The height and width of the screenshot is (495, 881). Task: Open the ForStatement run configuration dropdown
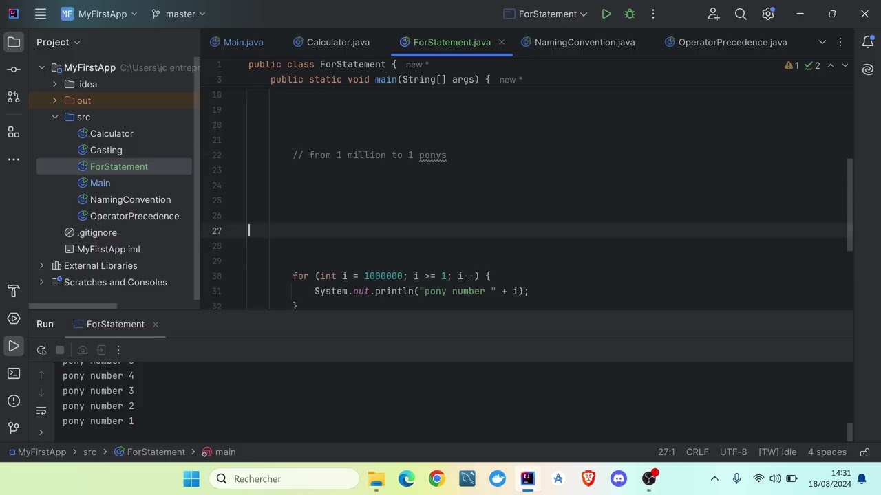(546, 14)
